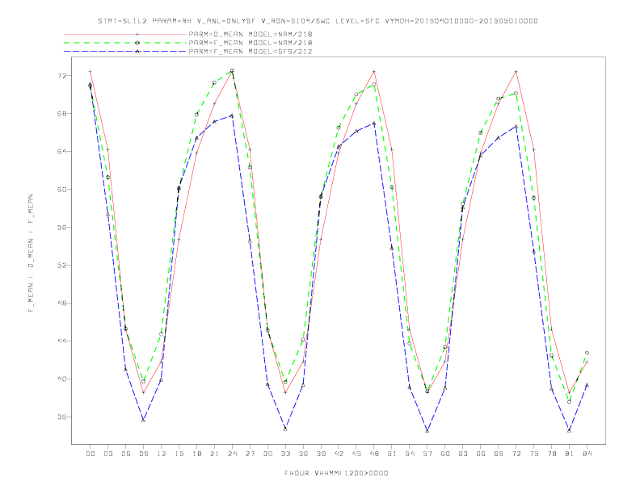
Task: Click y-axis tick label 48
Action: [62, 304]
